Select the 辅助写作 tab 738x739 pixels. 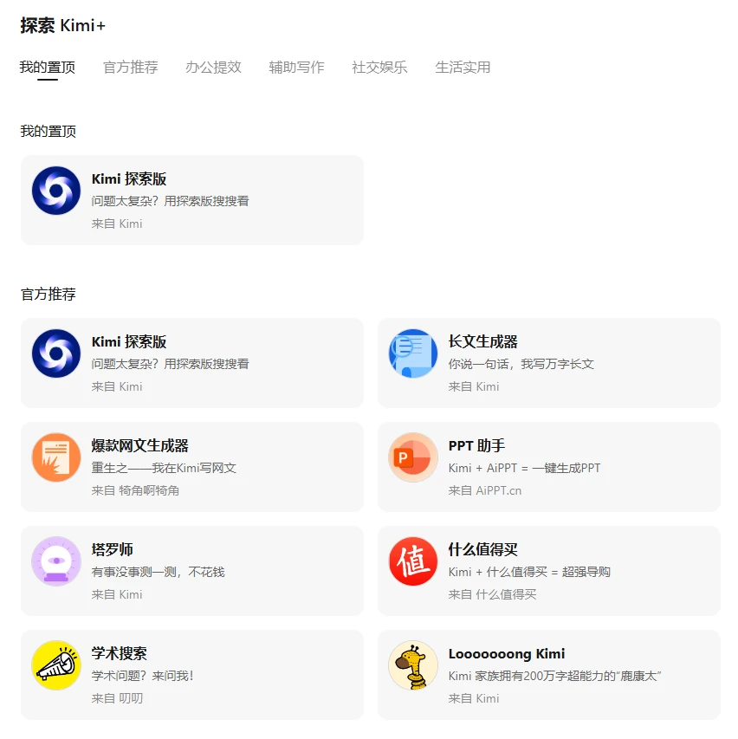[296, 68]
